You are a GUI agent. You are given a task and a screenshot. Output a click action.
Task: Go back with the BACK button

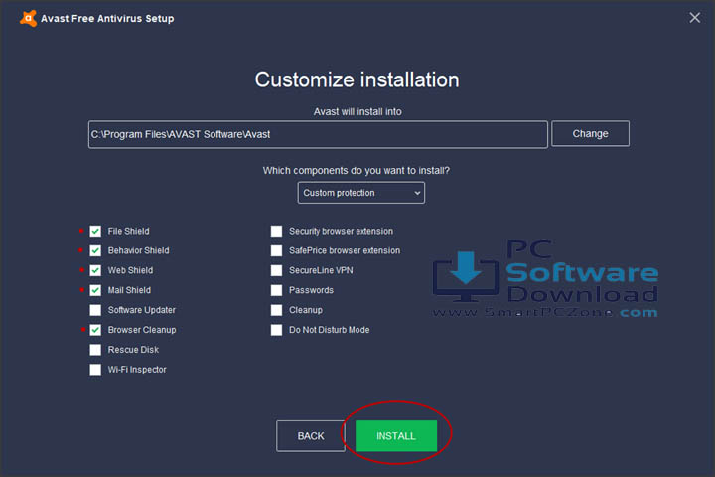click(311, 436)
